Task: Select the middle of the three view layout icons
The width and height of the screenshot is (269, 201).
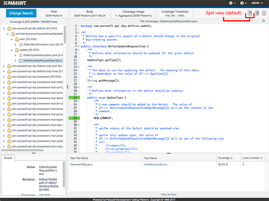Action: click(257, 13)
